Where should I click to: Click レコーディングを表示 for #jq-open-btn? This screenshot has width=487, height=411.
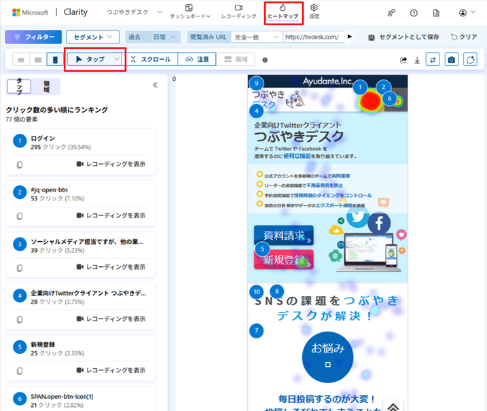coord(111,215)
